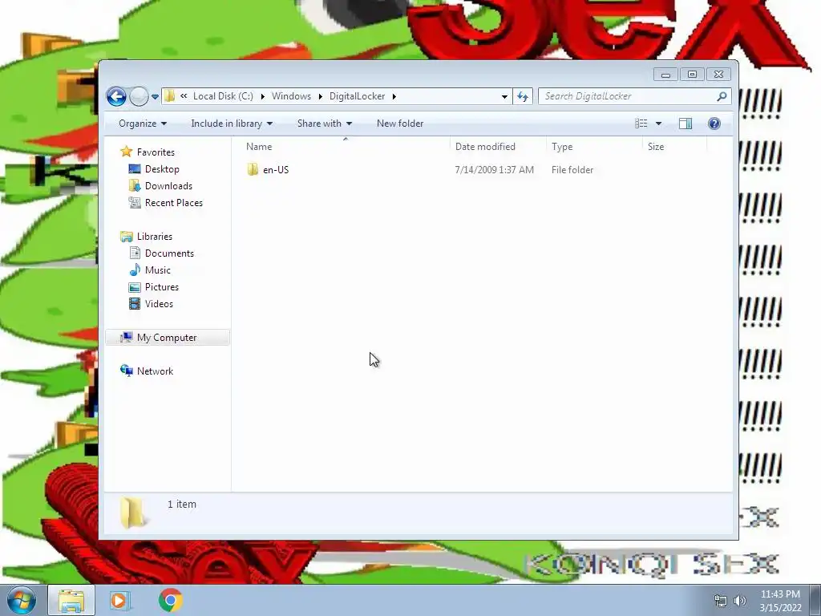Image resolution: width=821 pixels, height=616 pixels.
Task: Select Favorites in navigation pane
Action: (x=156, y=152)
